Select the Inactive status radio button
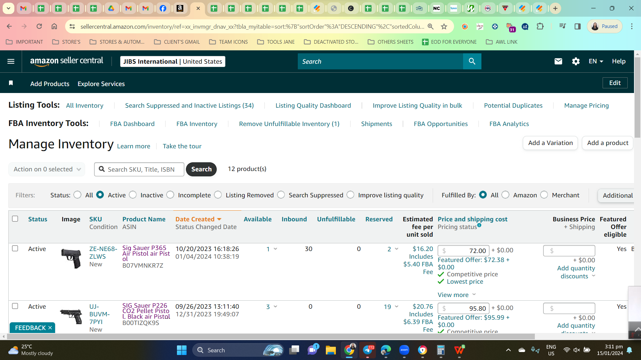 click(133, 195)
